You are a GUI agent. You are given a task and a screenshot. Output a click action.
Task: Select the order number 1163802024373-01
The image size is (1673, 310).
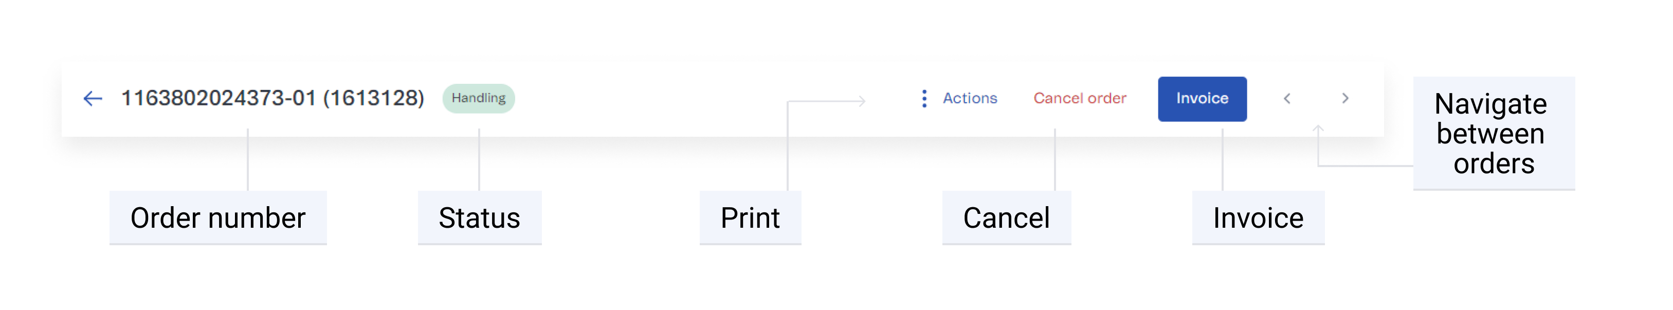[x=273, y=98]
